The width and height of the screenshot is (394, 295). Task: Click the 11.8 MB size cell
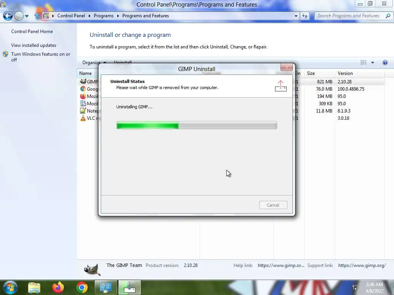click(324, 111)
